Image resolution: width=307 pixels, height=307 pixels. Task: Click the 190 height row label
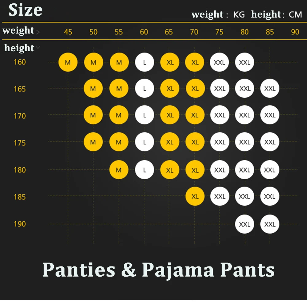[x=20, y=224]
